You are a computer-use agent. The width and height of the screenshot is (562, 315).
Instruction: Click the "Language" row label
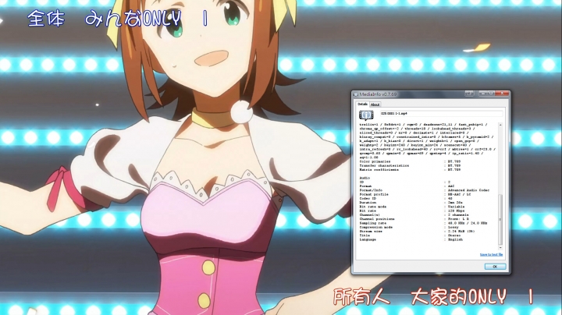click(x=368, y=239)
